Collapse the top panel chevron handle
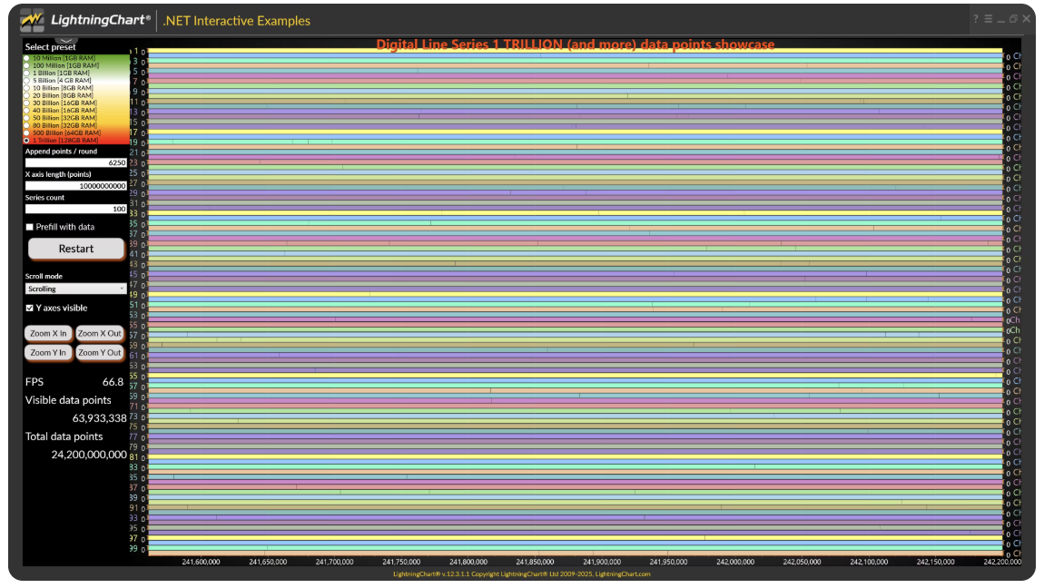 (x=65, y=41)
